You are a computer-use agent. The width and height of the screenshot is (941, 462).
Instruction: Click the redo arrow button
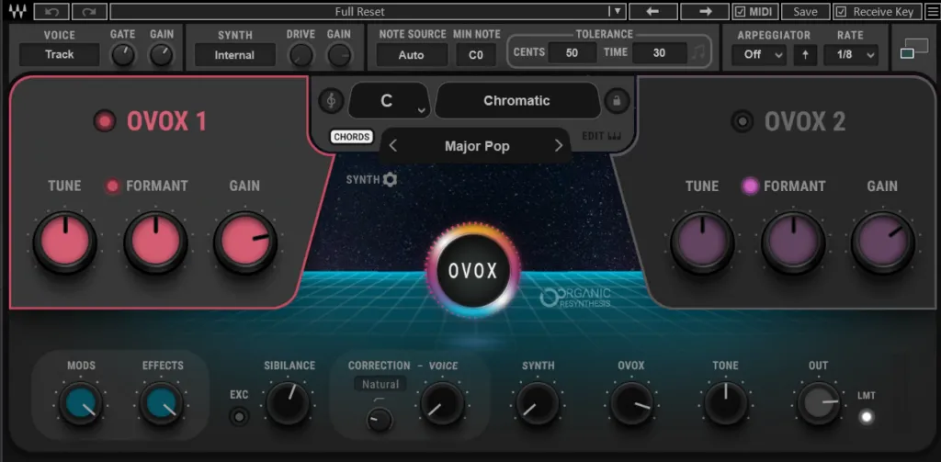tap(89, 11)
